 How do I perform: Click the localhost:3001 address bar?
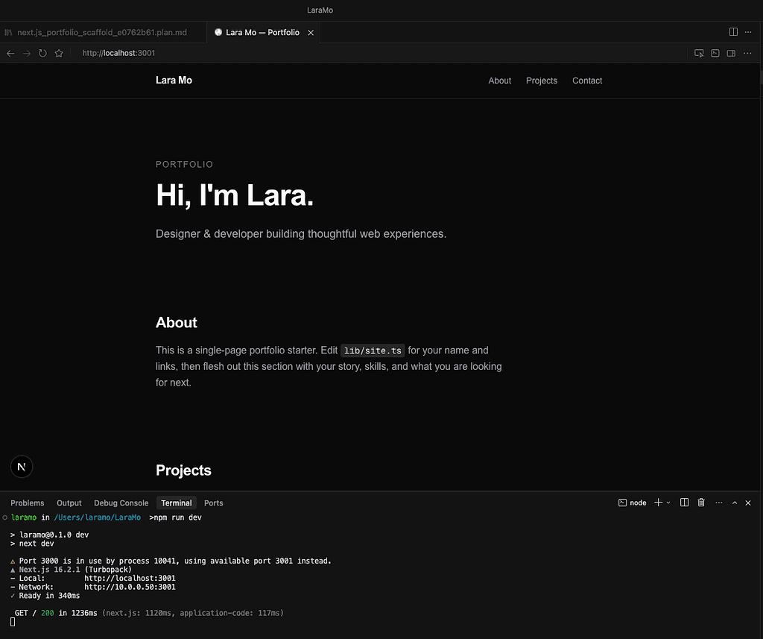pyautogui.click(x=118, y=53)
